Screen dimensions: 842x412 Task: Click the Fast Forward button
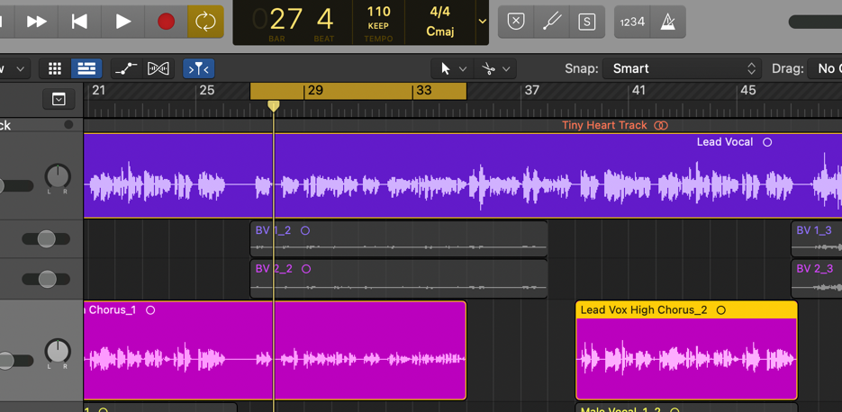coord(37,22)
